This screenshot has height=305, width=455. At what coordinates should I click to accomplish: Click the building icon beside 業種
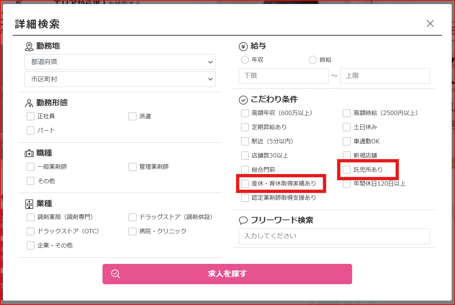coord(29,204)
